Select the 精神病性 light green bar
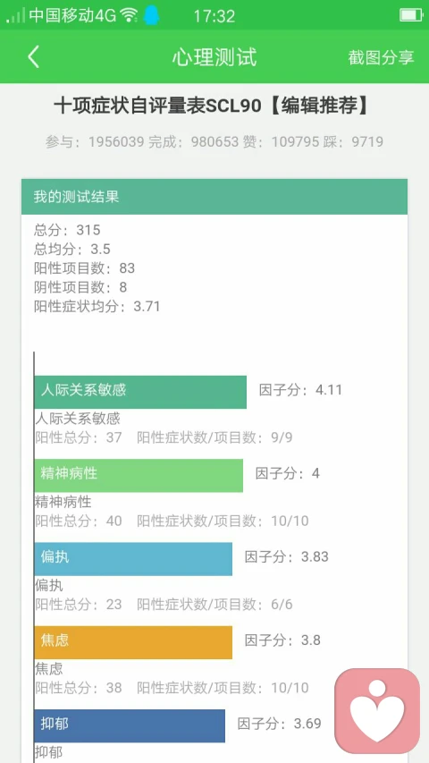429x763 pixels. [x=139, y=475]
